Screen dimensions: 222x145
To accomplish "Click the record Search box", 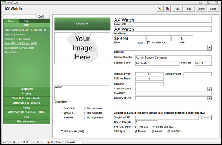I will 74,142.
